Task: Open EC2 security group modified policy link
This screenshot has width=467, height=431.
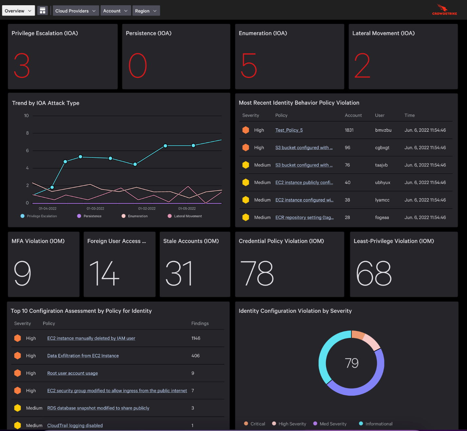Action: coord(117,391)
